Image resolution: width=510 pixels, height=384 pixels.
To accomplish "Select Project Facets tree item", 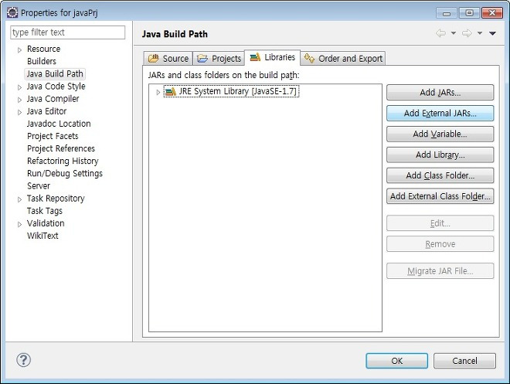I will pyautogui.click(x=53, y=136).
